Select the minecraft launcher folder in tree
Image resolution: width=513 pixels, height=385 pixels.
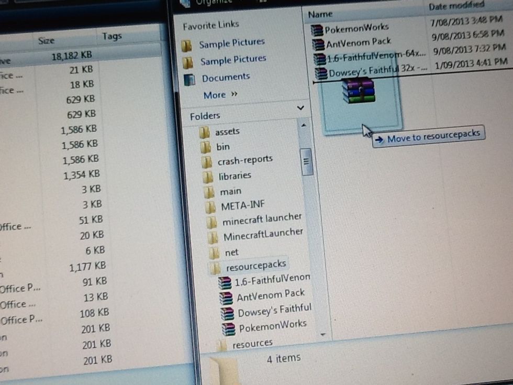coord(262,219)
